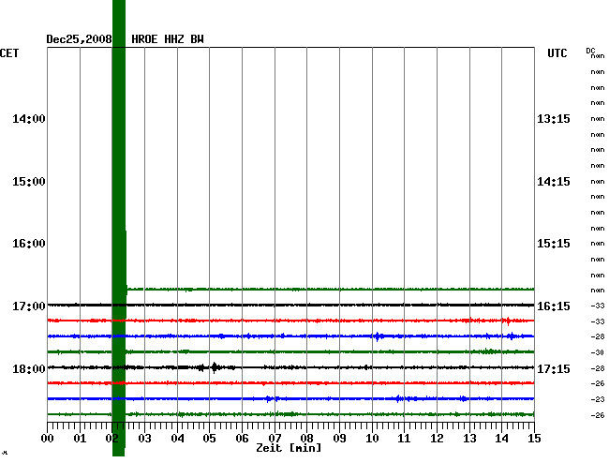
Task: Click minute tick label "03"
Action: (x=145, y=439)
